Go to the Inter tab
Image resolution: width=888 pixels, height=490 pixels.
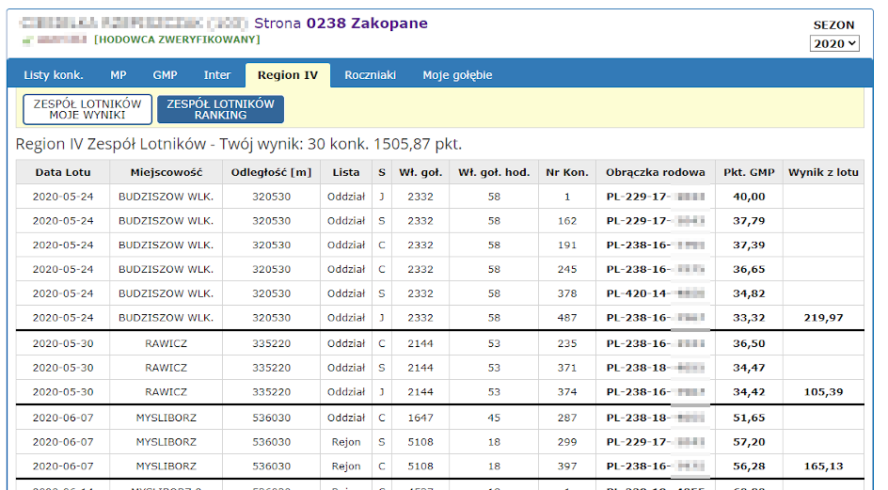pos(217,75)
